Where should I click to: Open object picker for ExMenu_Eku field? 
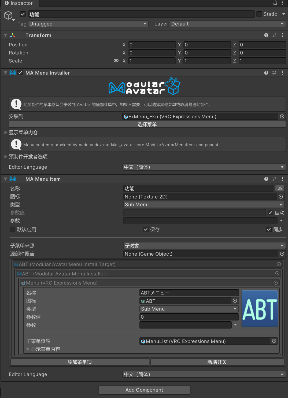[282, 116]
